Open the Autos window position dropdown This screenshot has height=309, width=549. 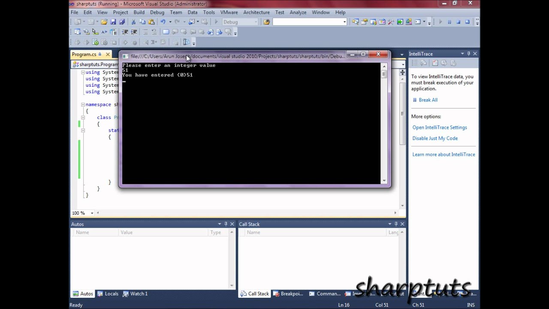pyautogui.click(x=219, y=224)
